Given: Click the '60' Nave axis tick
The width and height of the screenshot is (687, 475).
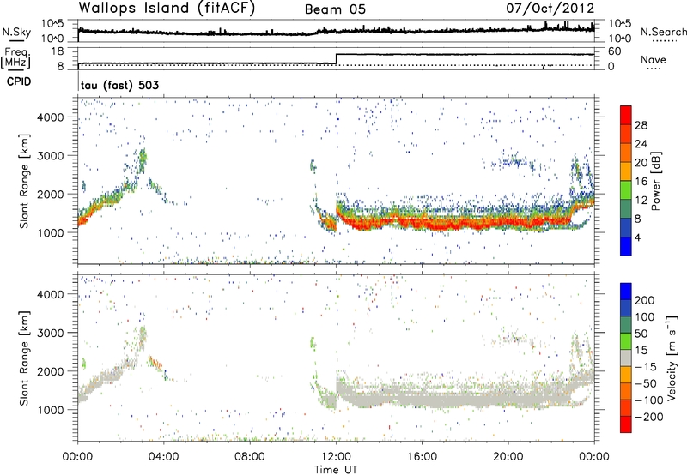Looking at the screenshot, I should pos(615,51).
